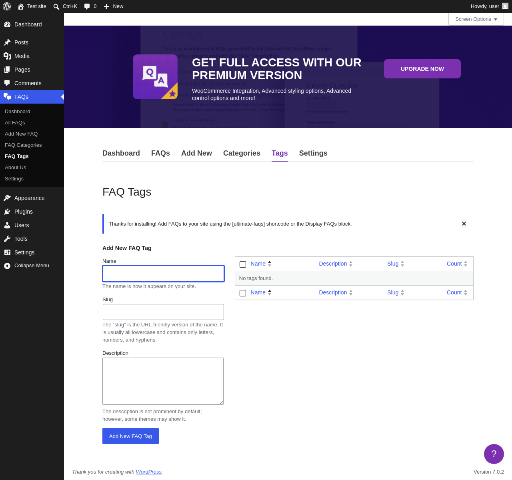Select all tags with the footer checkbox
Screen dimensions: 512x480
[243, 293]
